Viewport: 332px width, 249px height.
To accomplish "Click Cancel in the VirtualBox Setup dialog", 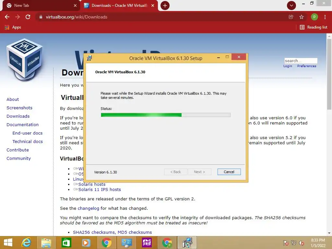I will tap(229, 172).
